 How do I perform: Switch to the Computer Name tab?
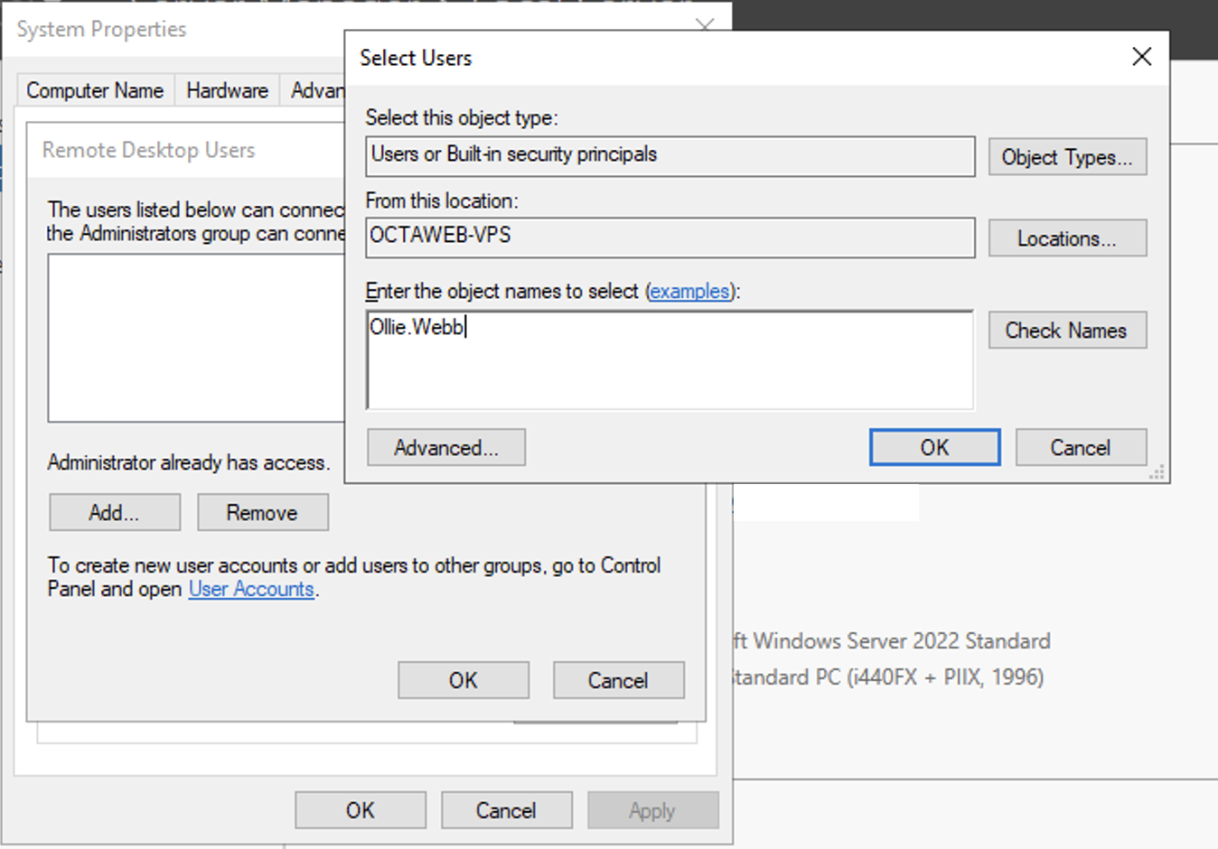(95, 91)
